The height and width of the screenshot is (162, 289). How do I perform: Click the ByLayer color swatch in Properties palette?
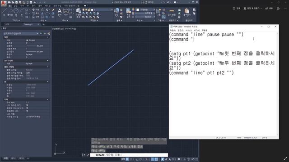(27, 40)
